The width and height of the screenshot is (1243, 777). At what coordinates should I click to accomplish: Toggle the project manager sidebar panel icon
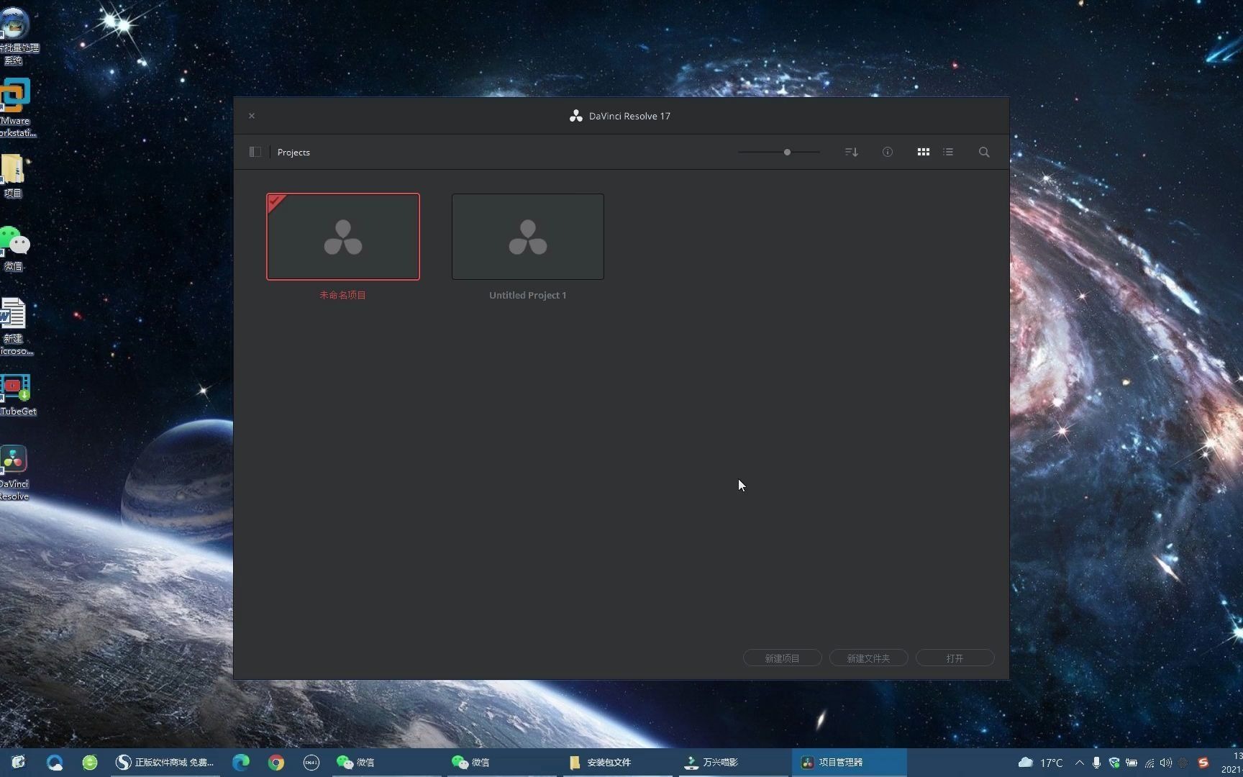(255, 152)
